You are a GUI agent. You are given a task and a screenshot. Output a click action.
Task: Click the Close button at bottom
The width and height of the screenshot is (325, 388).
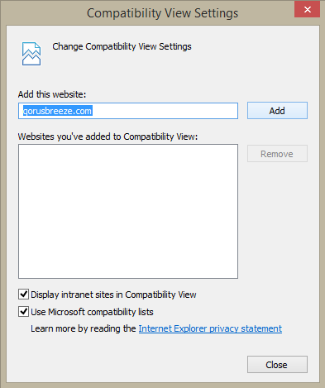pos(277,365)
